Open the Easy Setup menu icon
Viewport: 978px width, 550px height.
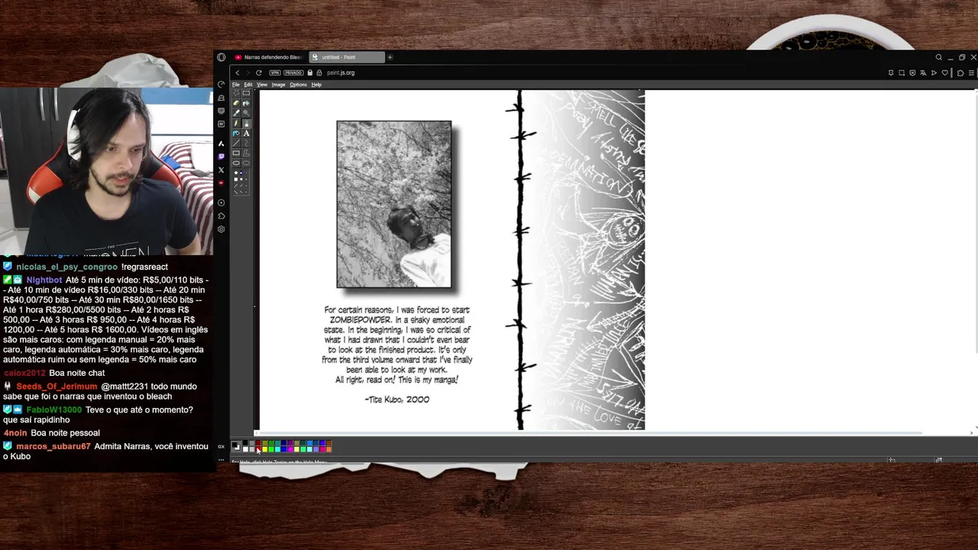click(971, 73)
